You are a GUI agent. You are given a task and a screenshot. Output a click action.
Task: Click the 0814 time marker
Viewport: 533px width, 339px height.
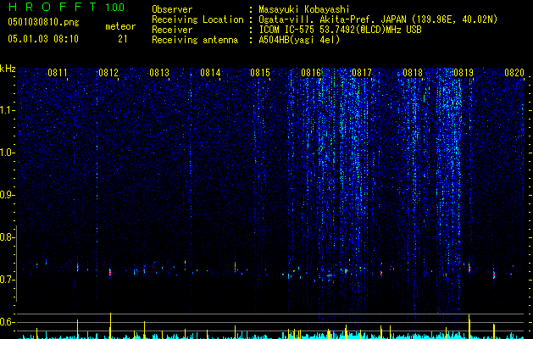210,73
